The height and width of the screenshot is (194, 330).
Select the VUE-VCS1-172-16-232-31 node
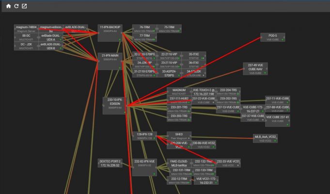(x=206, y=180)
